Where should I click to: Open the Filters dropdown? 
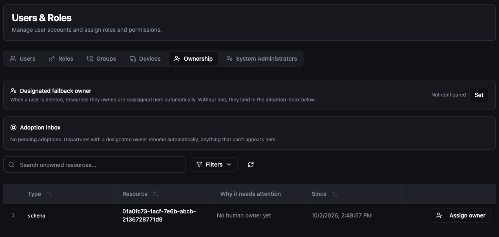[214, 165]
